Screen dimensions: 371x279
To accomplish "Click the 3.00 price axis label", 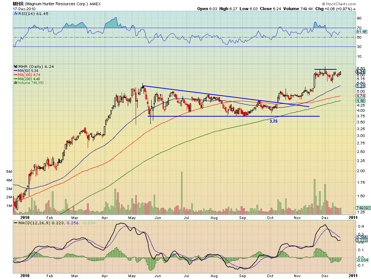I will (361, 135).
